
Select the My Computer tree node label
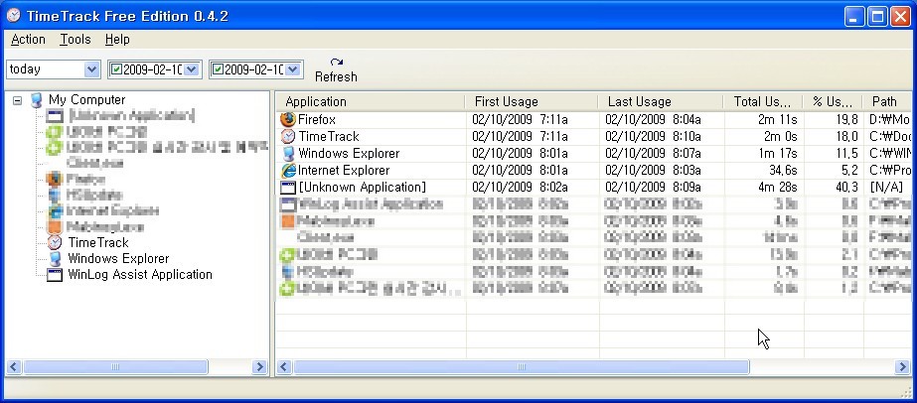86,100
